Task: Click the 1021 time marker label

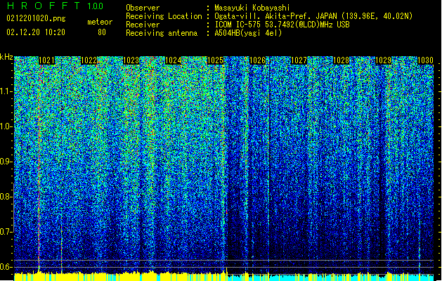Action: [x=46, y=60]
